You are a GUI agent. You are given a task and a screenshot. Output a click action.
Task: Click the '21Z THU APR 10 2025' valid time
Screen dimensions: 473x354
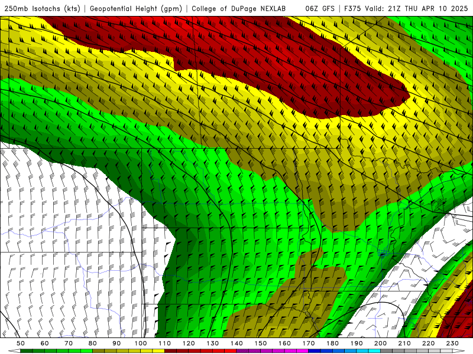427,9
